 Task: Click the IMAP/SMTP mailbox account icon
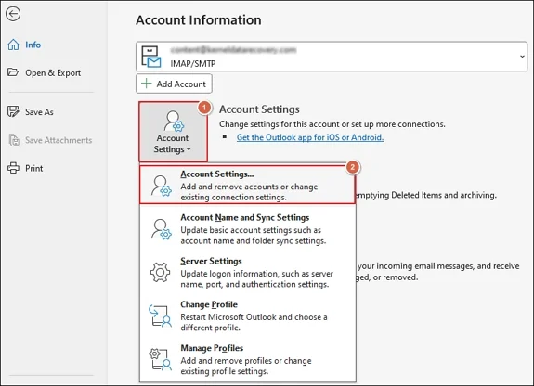tap(150, 57)
